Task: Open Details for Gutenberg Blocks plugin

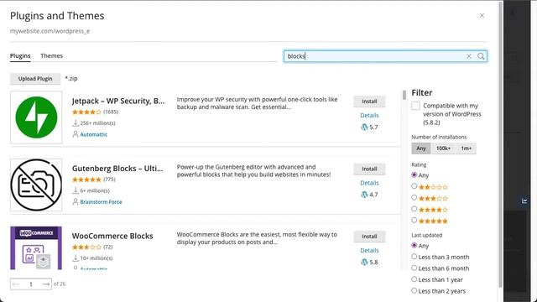Action: tap(369, 183)
